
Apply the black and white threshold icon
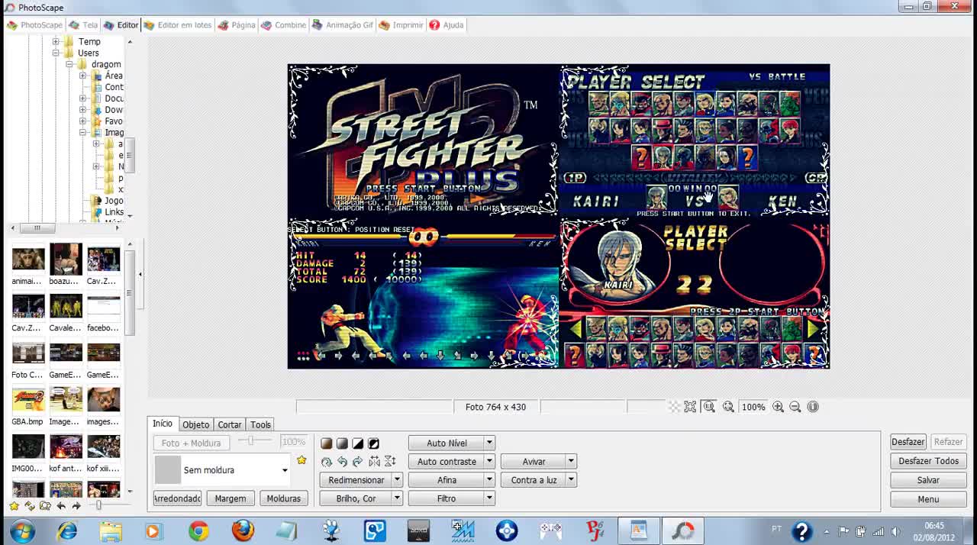coord(357,443)
